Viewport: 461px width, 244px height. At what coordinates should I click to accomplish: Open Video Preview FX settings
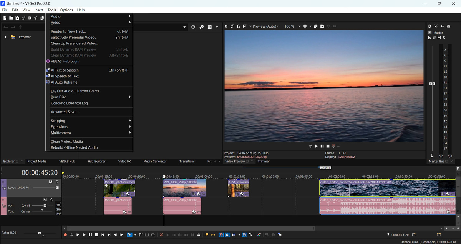(x=238, y=26)
